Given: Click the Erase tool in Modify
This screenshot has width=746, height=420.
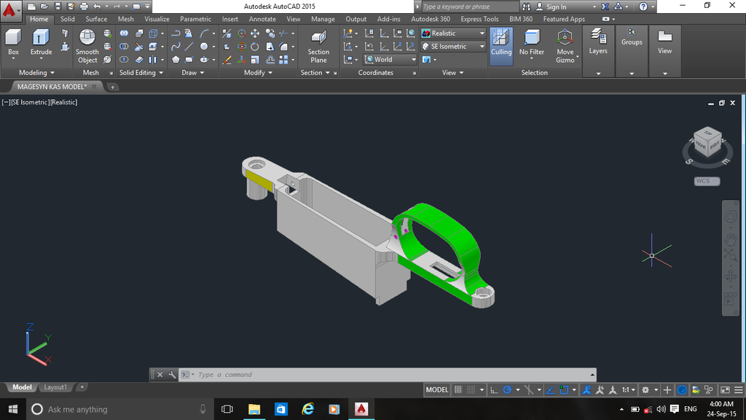Looking at the screenshot, I should [227, 60].
